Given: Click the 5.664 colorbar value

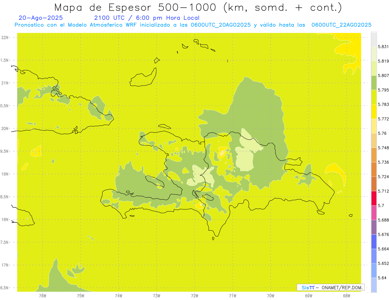Looking at the screenshot, I should [383, 249].
